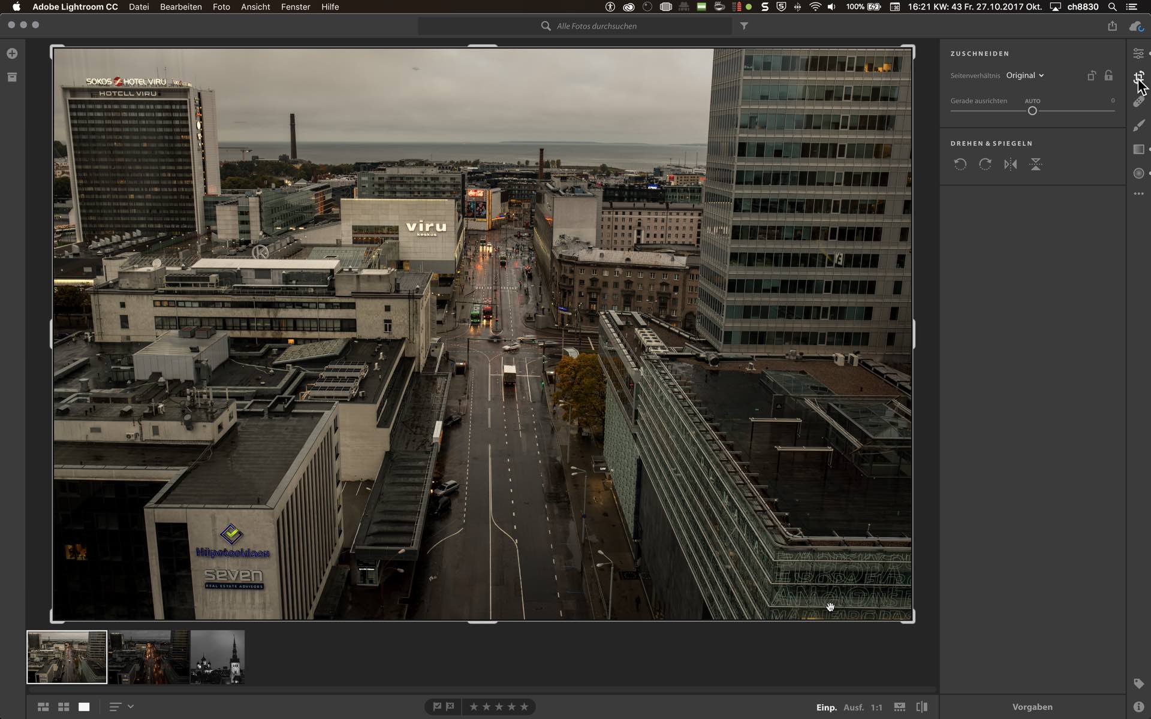1151x719 pixels.
Task: Click the Vorgaben presets button
Action: point(1032,707)
